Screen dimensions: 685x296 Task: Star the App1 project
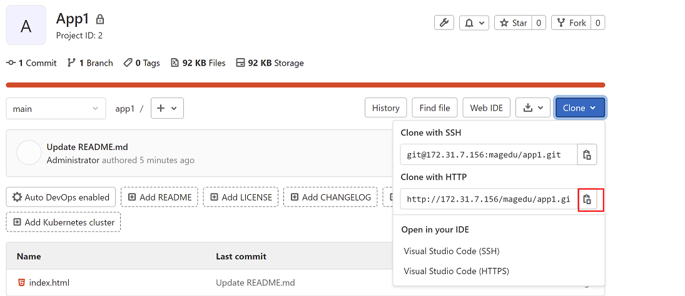tap(513, 22)
